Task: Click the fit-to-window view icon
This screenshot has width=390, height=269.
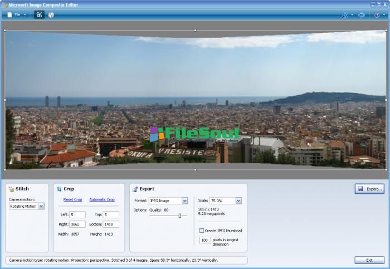Action: click(362, 15)
